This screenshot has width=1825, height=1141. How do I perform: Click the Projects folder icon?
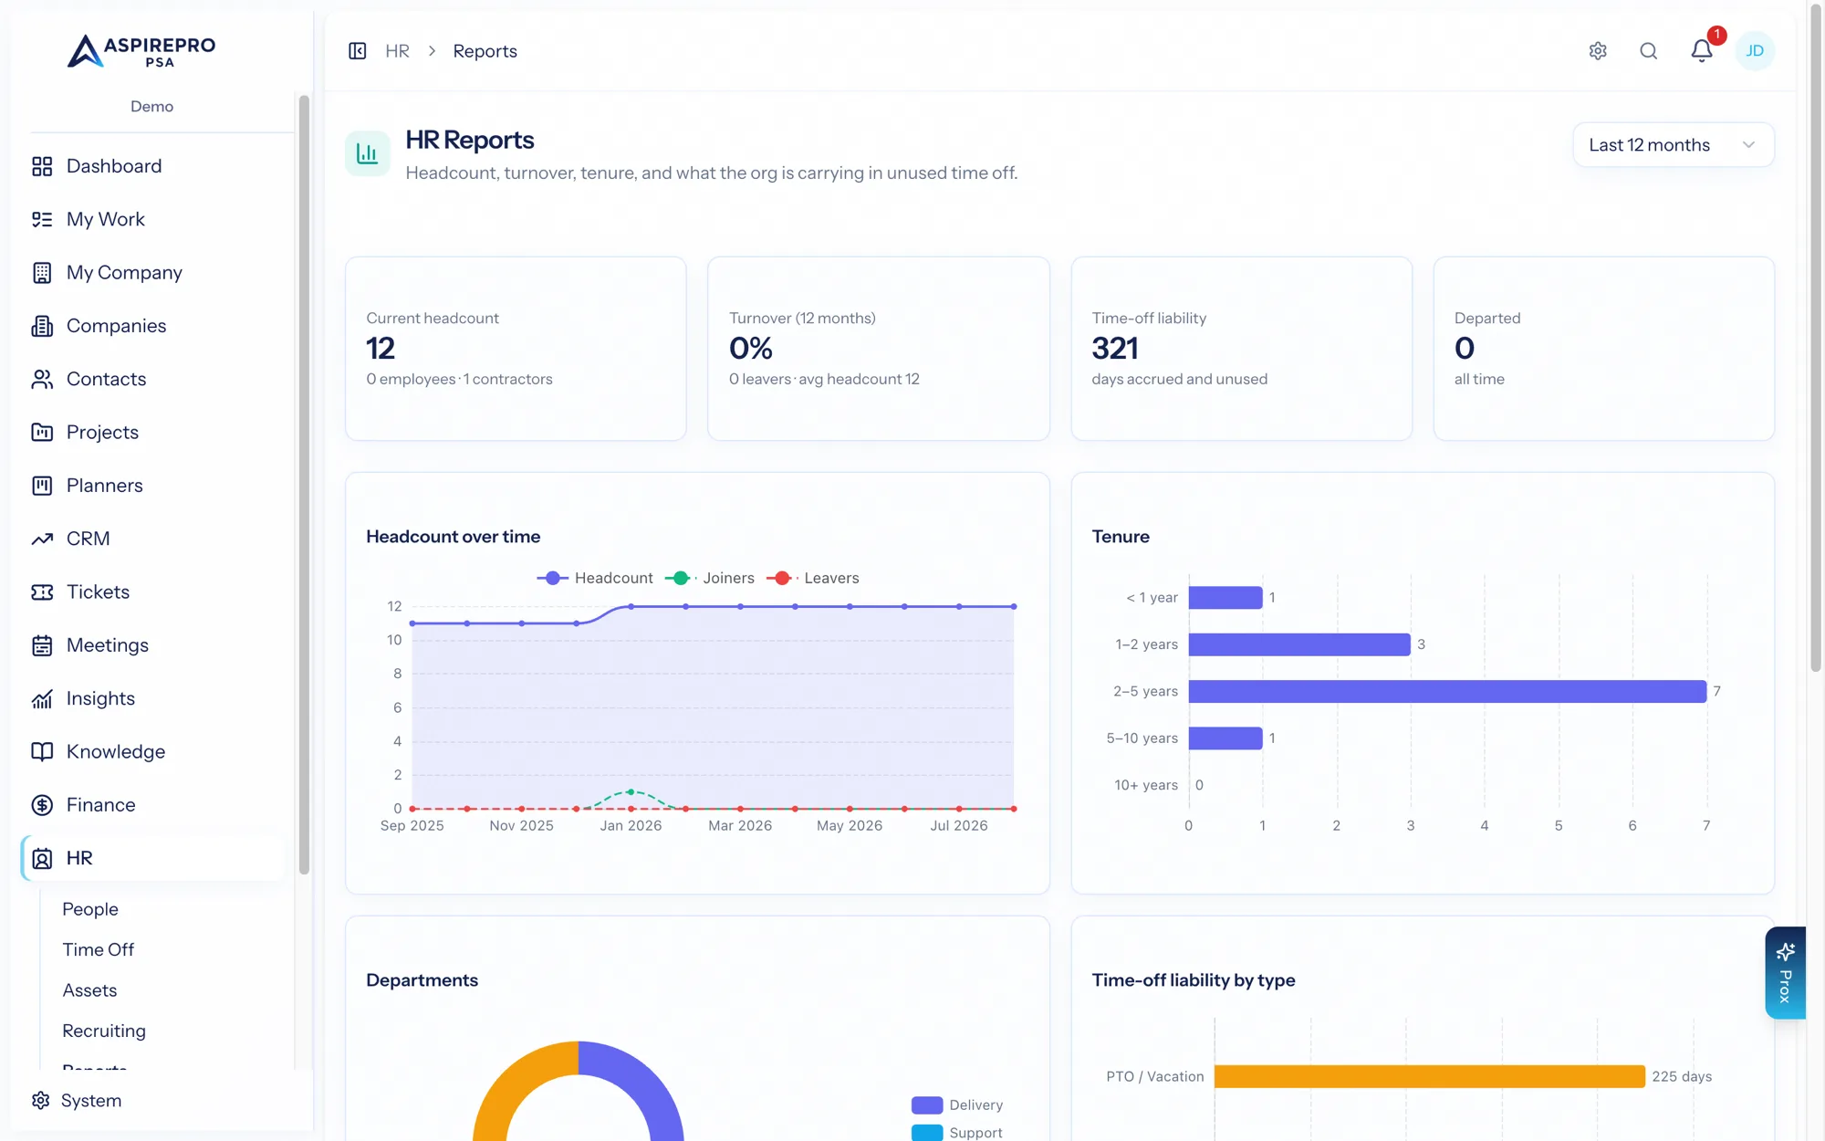click(42, 432)
